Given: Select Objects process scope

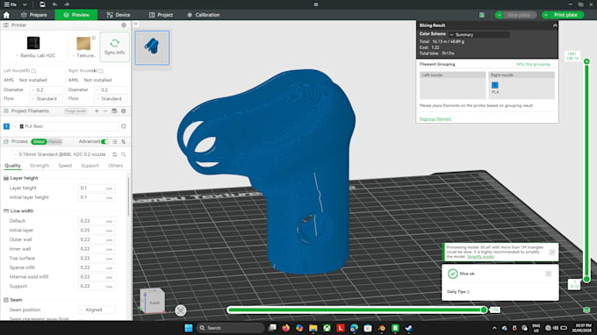Looking at the screenshot, I should pos(54,141).
